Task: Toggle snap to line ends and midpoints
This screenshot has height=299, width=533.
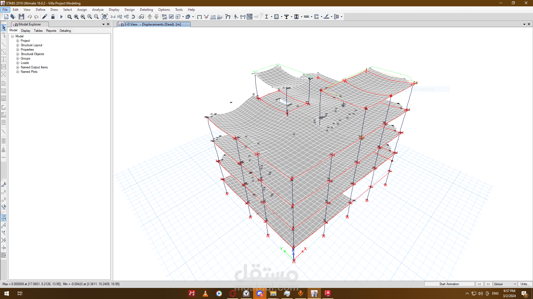Action: pyautogui.click(x=4, y=225)
